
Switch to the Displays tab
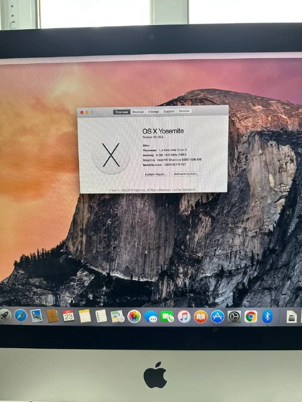[138, 112]
